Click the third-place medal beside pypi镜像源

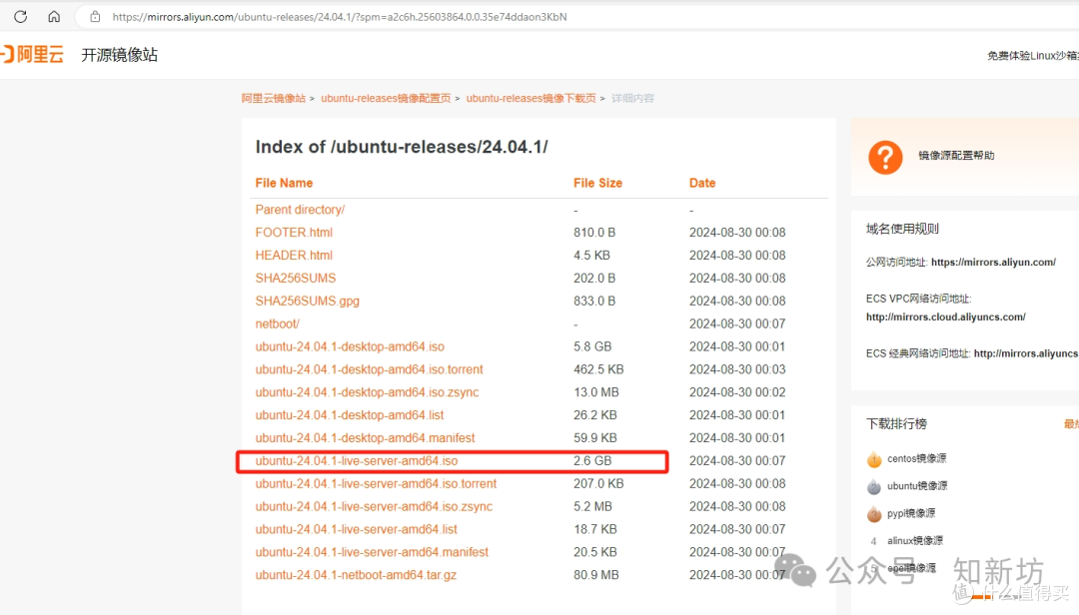point(876,513)
